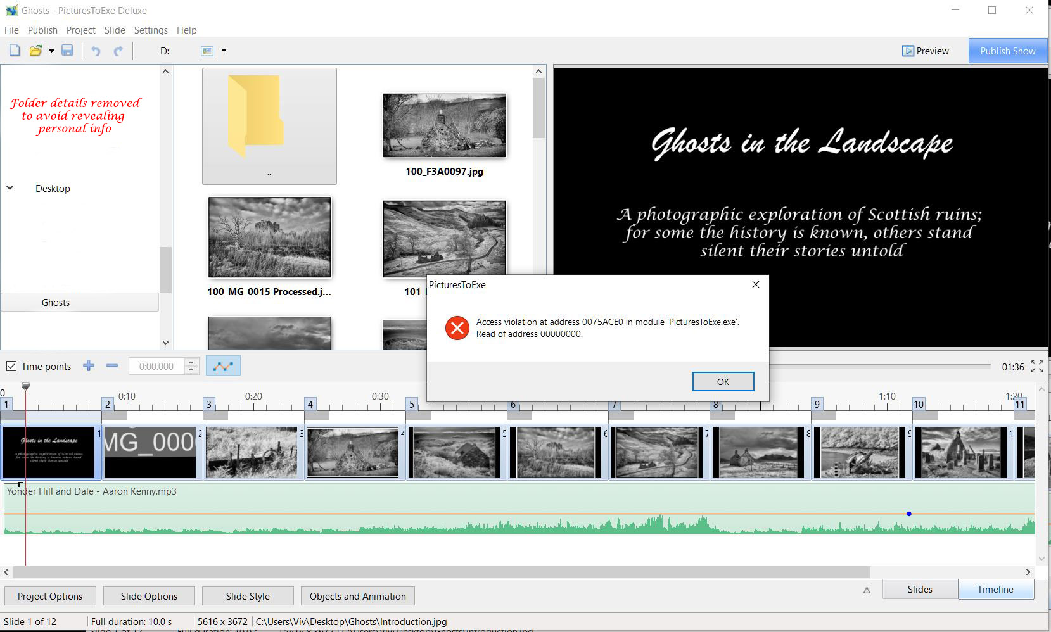This screenshot has height=632, width=1051.
Task: Click the New project icon
Action: click(15, 51)
